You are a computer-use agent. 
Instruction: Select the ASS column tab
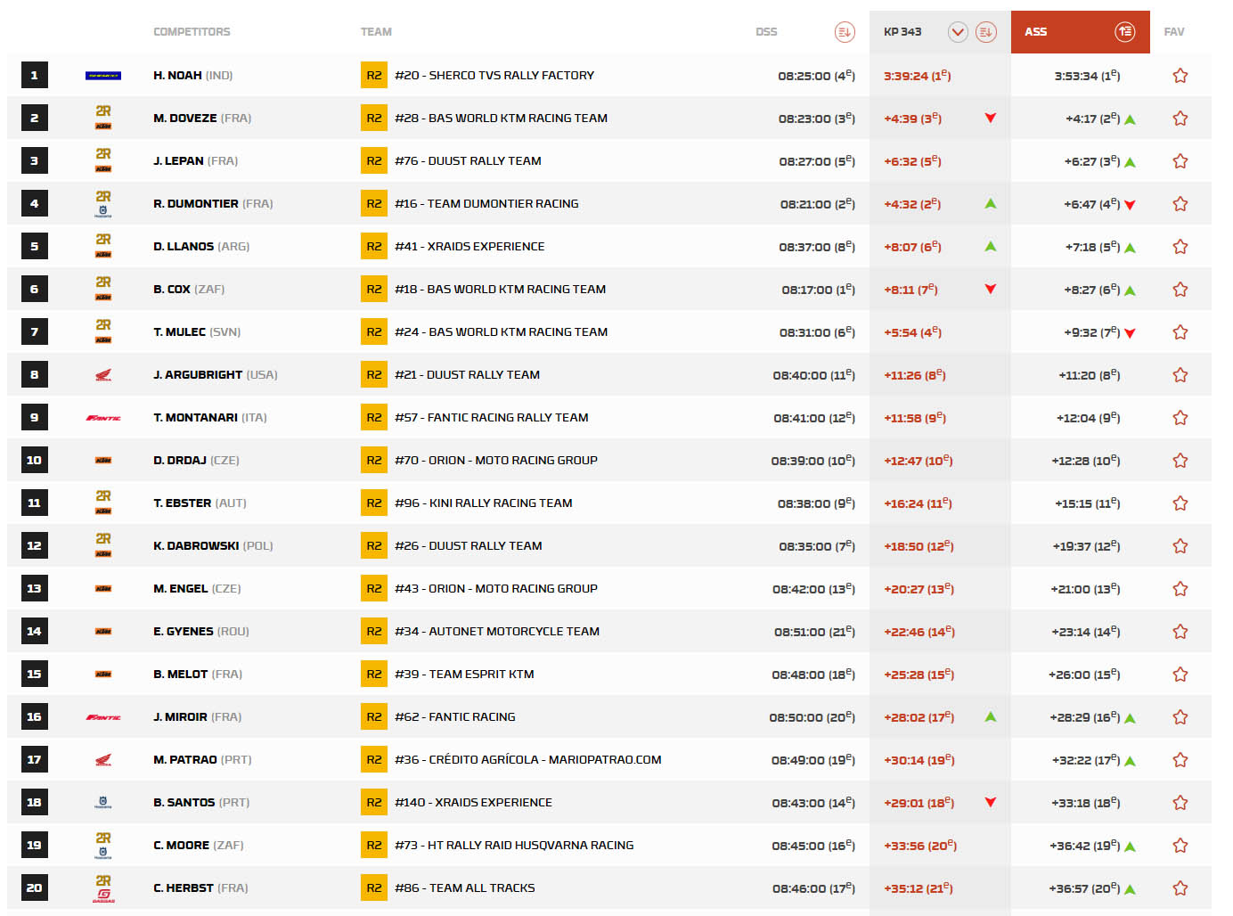(x=1036, y=32)
